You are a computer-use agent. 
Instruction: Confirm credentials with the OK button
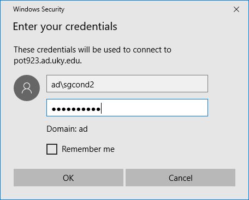click(68, 178)
